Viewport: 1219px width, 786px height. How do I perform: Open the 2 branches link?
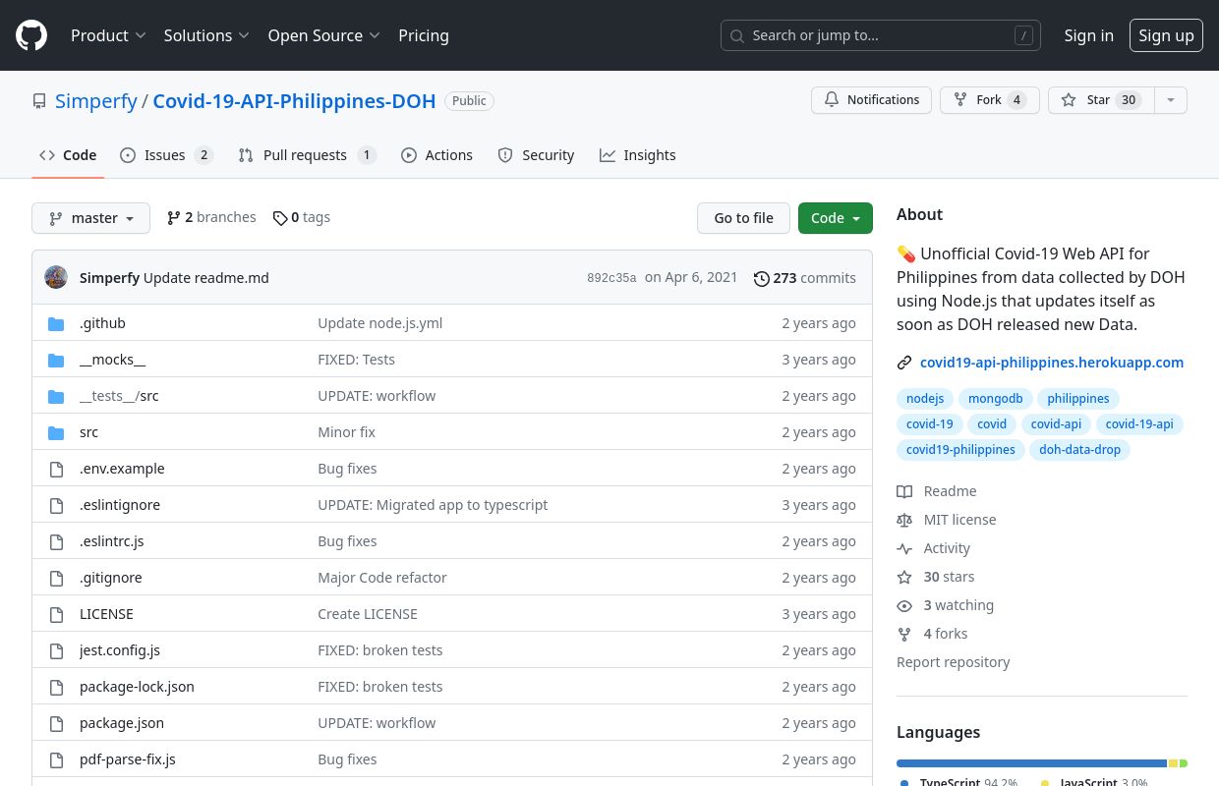point(211,218)
